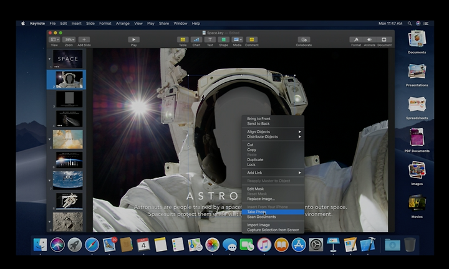
Task: Choose Copy in the context menu
Action: [x=273, y=150]
